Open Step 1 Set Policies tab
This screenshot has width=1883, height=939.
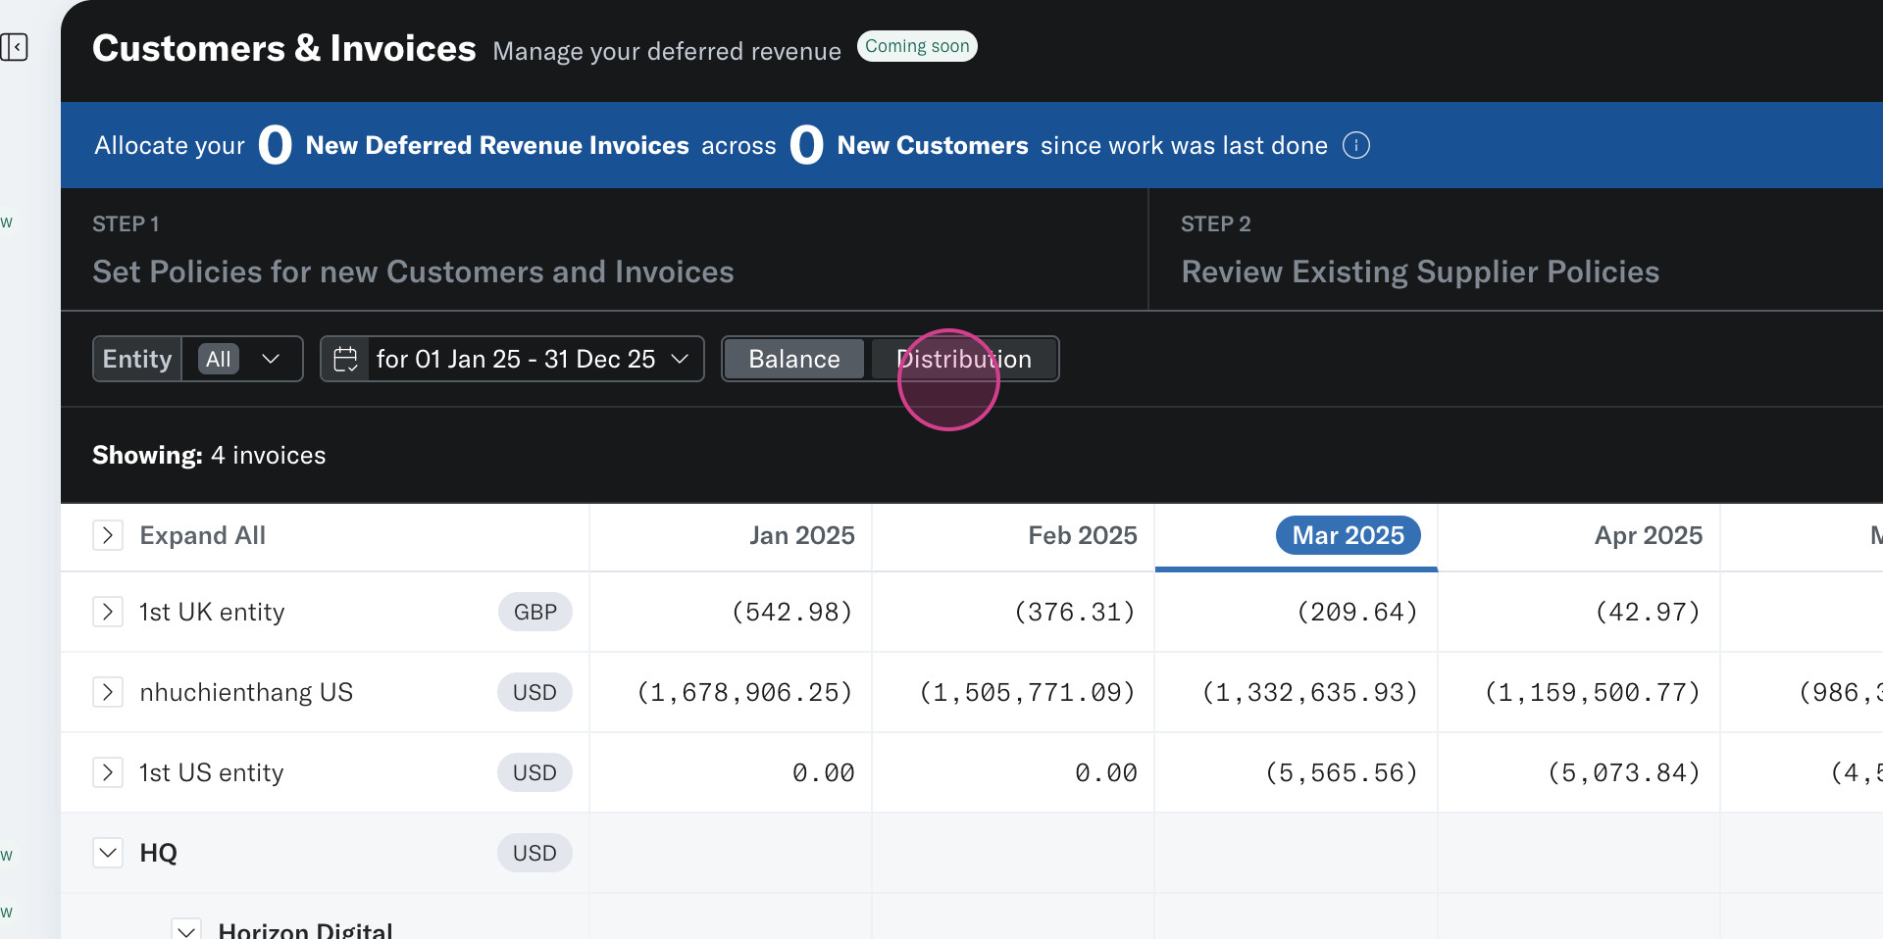pos(413,272)
